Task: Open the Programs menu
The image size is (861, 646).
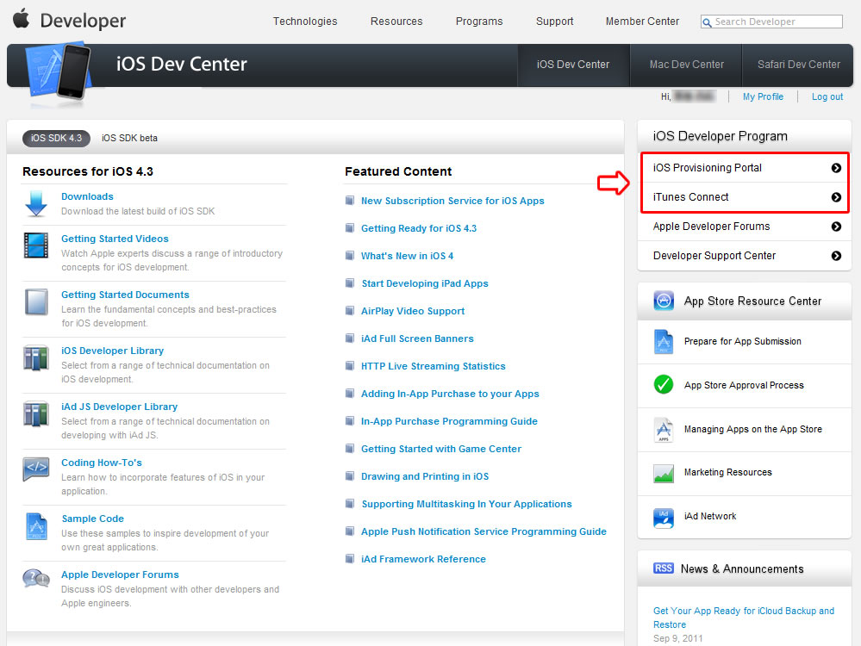Action: (479, 22)
